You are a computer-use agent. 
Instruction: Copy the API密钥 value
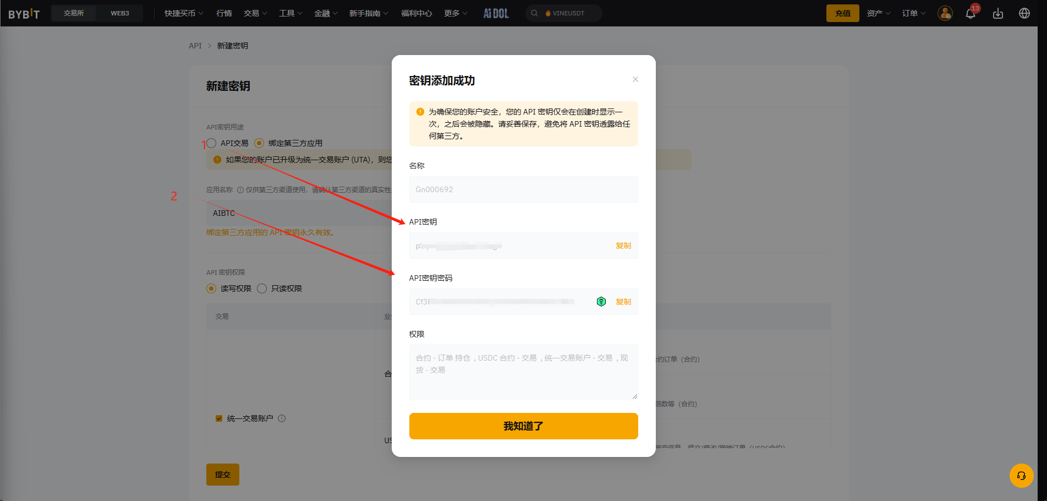click(623, 246)
